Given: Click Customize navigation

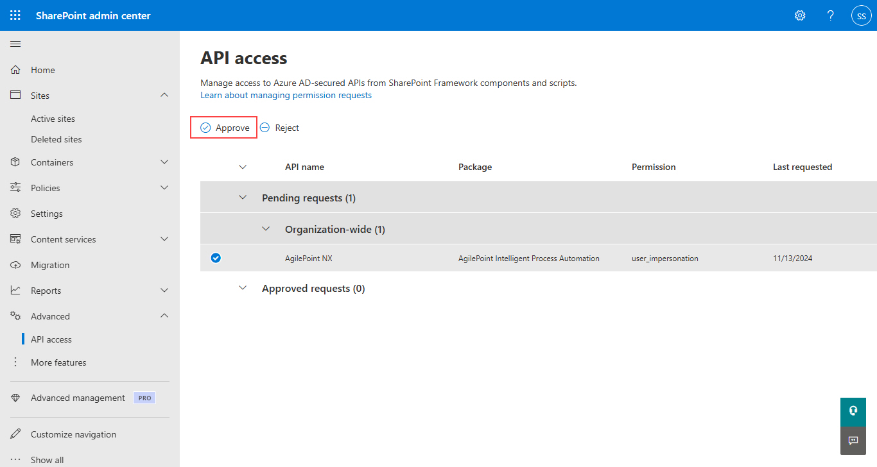Looking at the screenshot, I should click(74, 434).
